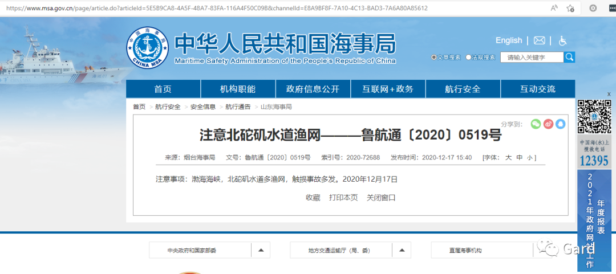Click 文号：鲁航通〔2020〕0519号 text
The width and height of the screenshot is (616, 274).
[x=268, y=158]
